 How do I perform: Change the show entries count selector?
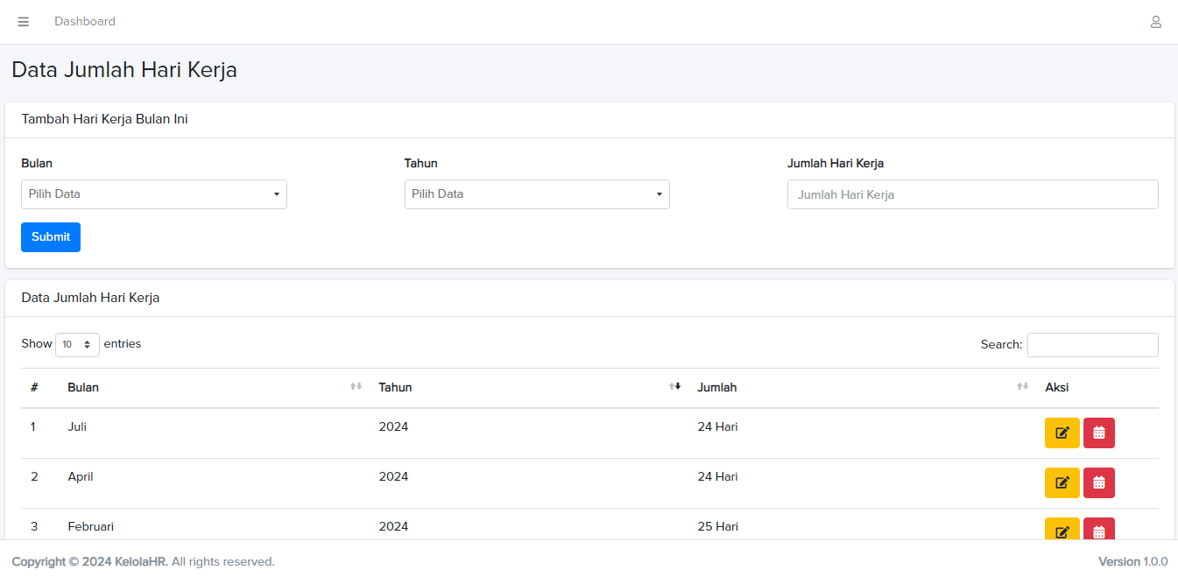coord(77,345)
